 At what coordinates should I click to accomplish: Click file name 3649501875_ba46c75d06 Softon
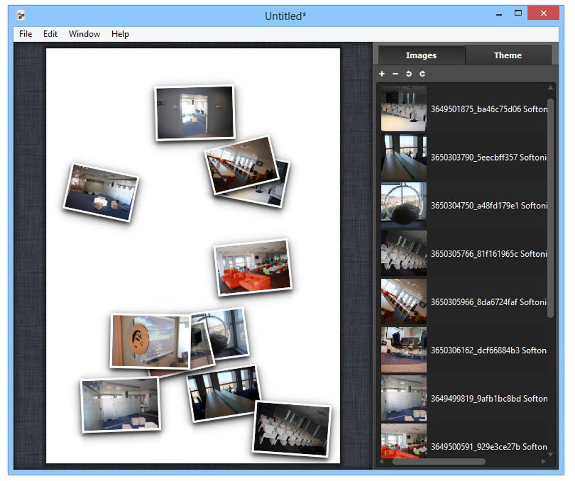[489, 109]
